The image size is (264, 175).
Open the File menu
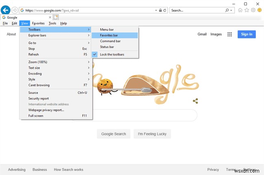click(5, 23)
